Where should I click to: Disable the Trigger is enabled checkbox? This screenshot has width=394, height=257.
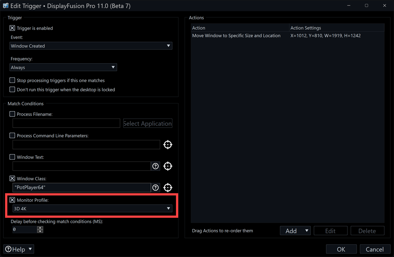[12, 28]
